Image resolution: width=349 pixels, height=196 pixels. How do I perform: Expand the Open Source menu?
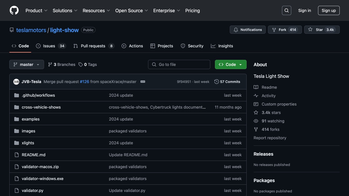tap(131, 10)
